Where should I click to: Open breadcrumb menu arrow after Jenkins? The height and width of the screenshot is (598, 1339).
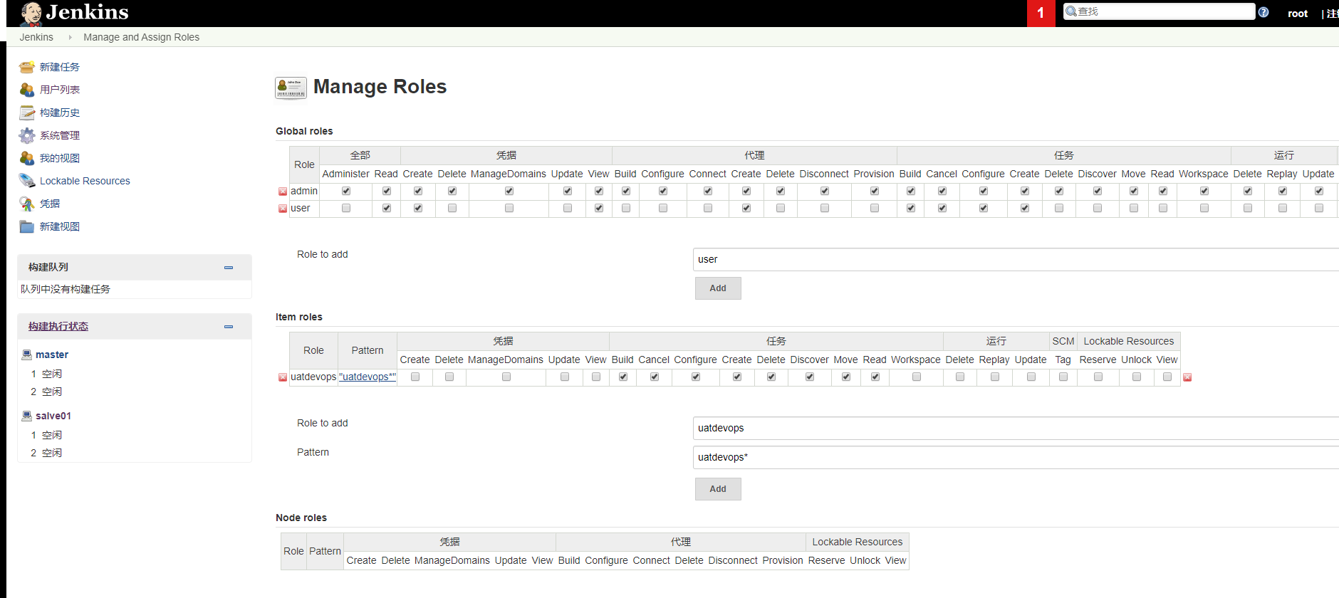70,38
